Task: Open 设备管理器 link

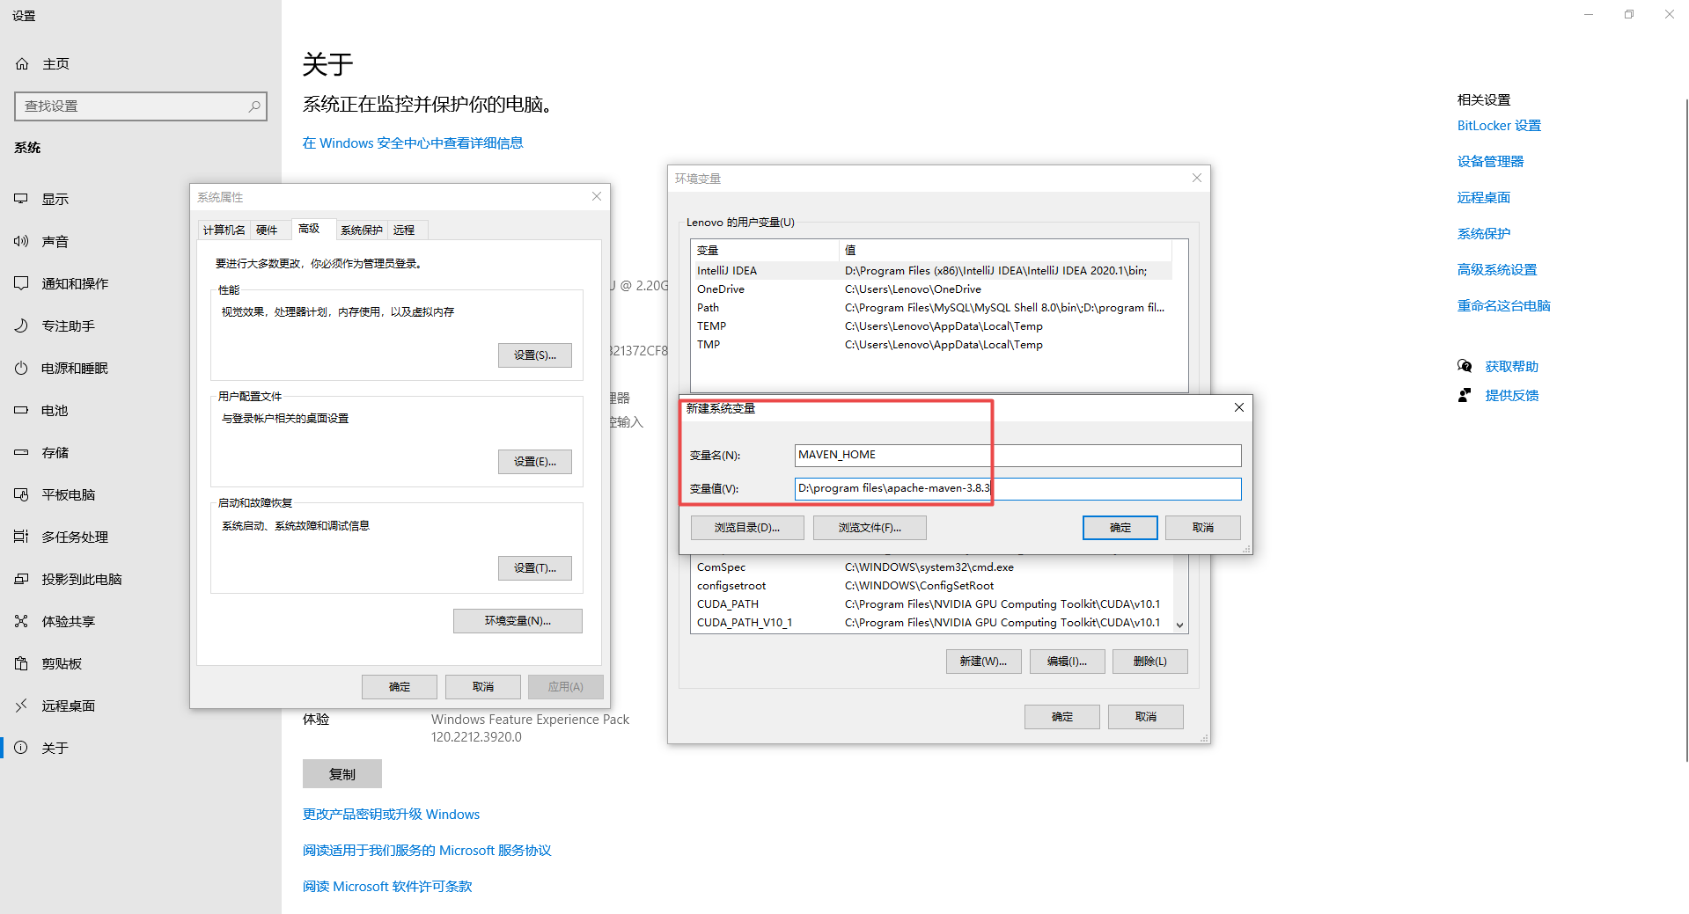Action: 1490,162
